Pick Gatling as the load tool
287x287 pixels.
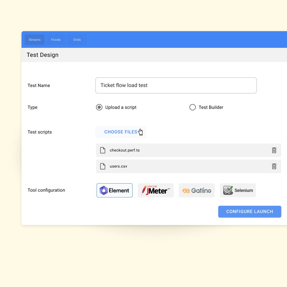tap(197, 190)
